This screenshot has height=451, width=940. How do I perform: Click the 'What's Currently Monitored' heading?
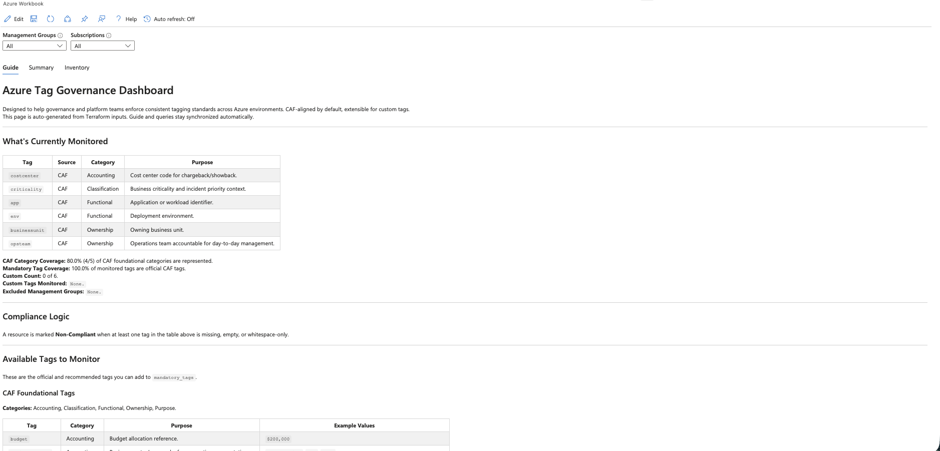pos(55,142)
